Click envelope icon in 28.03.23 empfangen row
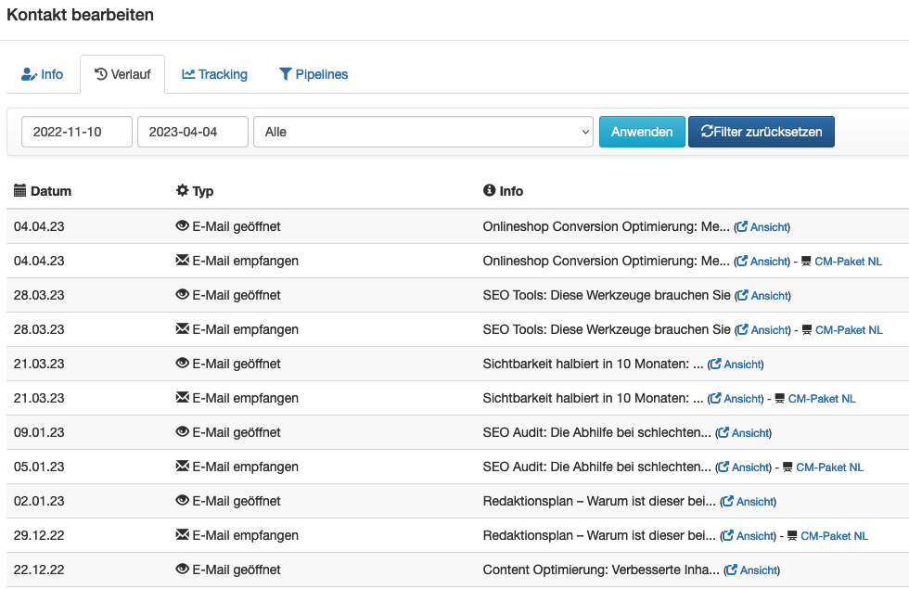The image size is (909, 589). pyautogui.click(x=182, y=328)
